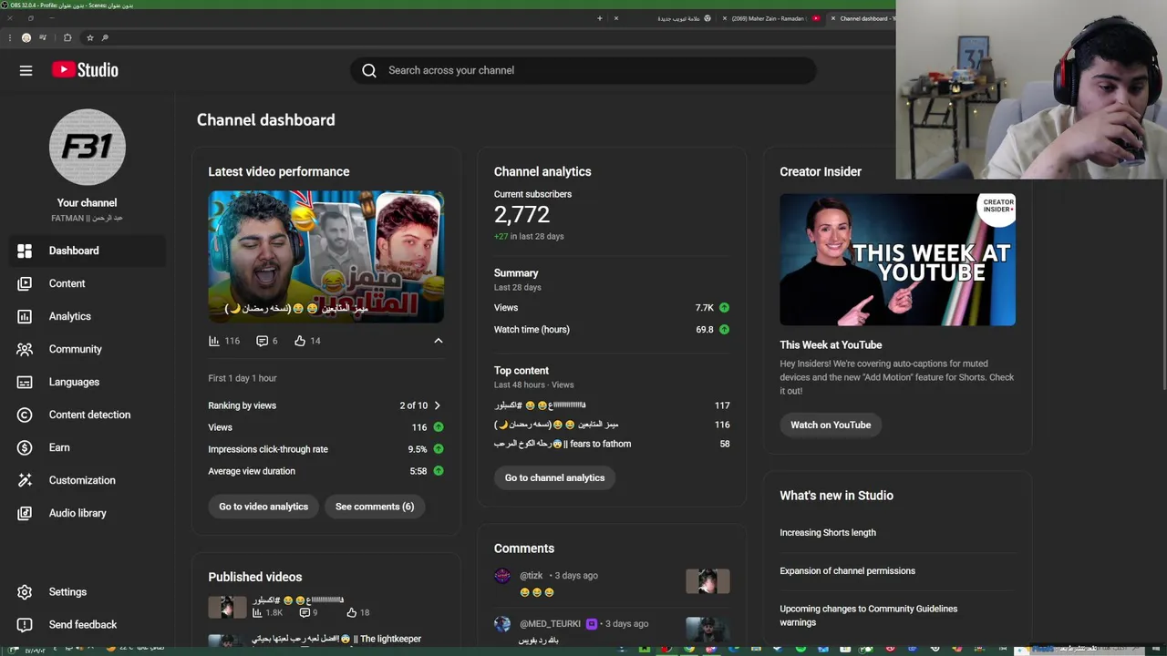This screenshot has width=1167, height=656.
Task: Open Upcoming changes to Community Guidelines warnings
Action: tap(868, 616)
